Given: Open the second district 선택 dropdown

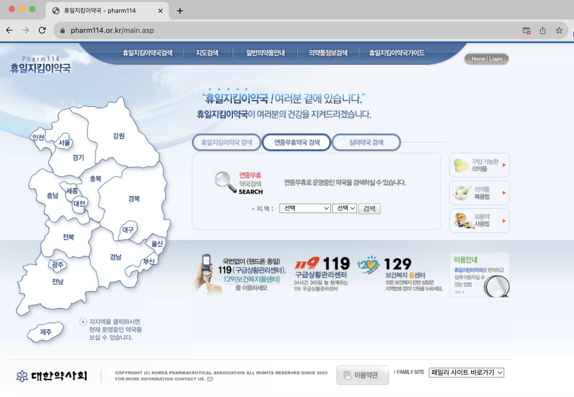Looking at the screenshot, I should (x=344, y=208).
